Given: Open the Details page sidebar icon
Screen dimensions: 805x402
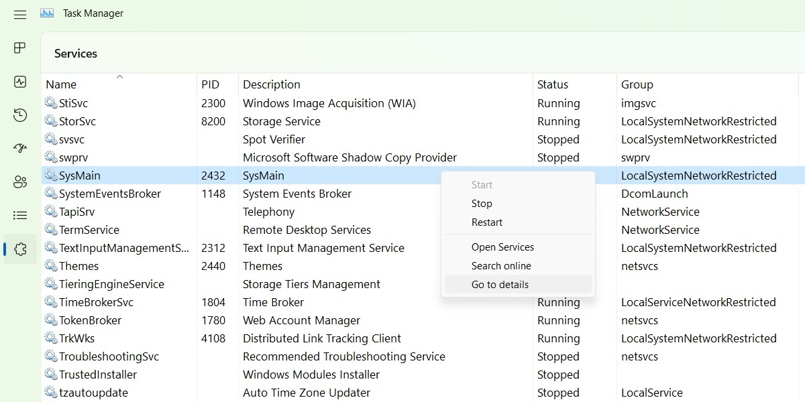Looking at the screenshot, I should click(x=19, y=214).
